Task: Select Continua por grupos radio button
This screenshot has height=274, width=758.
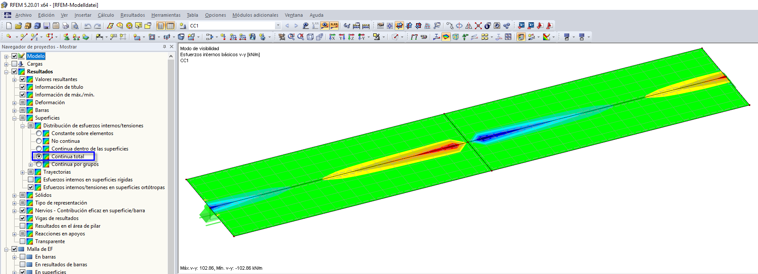Action: coord(39,164)
